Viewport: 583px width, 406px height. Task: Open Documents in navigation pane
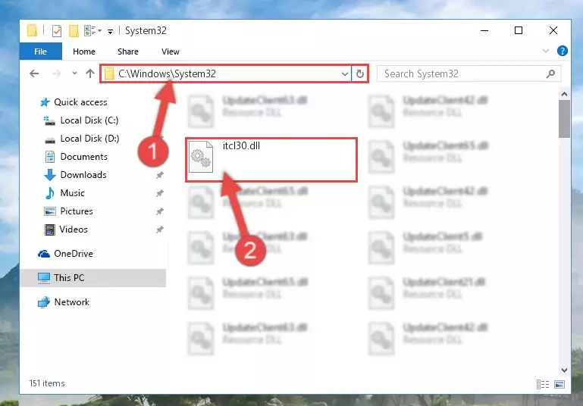(x=83, y=157)
